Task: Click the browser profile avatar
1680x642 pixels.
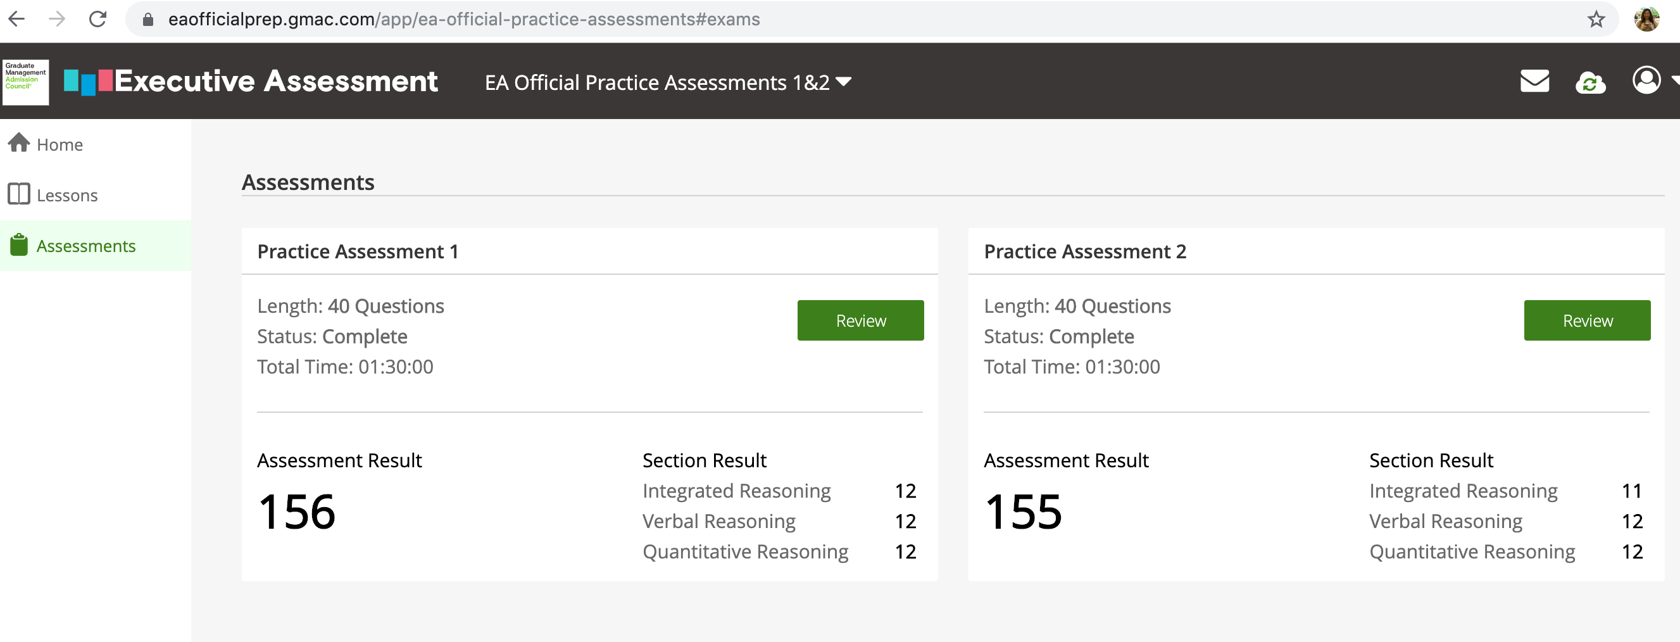Action: 1646,20
